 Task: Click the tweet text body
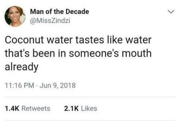(x=77, y=54)
